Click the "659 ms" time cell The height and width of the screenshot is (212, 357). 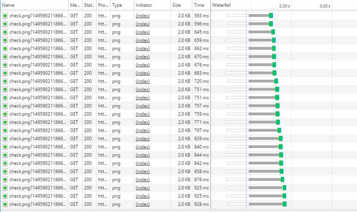click(x=202, y=40)
